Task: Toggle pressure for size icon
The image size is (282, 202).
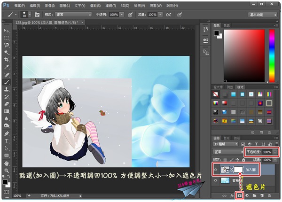Action: click(180, 15)
